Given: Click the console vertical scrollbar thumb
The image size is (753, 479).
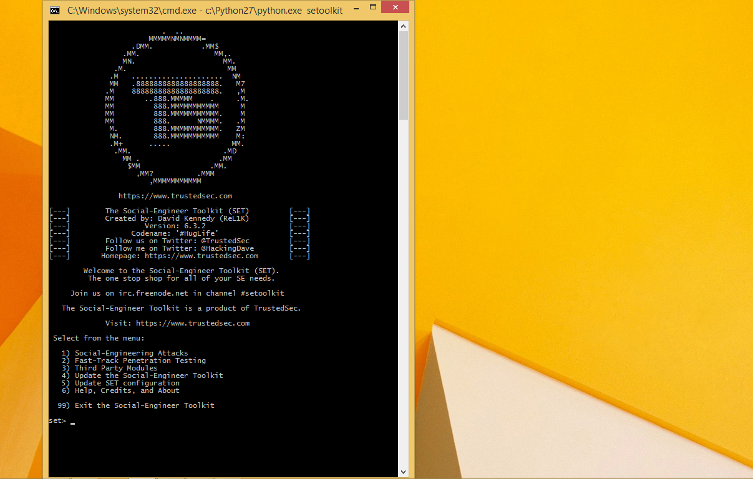Looking at the screenshot, I should (x=403, y=75).
